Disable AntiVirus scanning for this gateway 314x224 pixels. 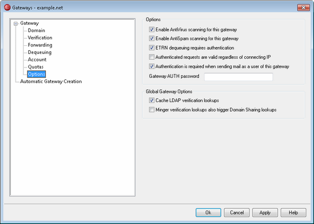(151, 29)
